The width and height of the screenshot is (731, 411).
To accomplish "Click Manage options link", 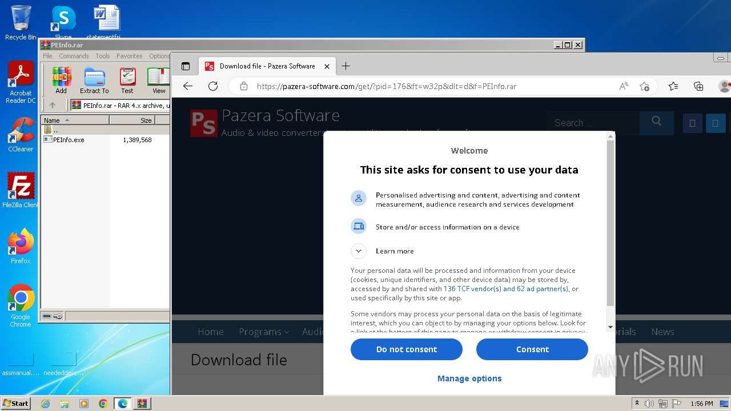I will 469,378.
